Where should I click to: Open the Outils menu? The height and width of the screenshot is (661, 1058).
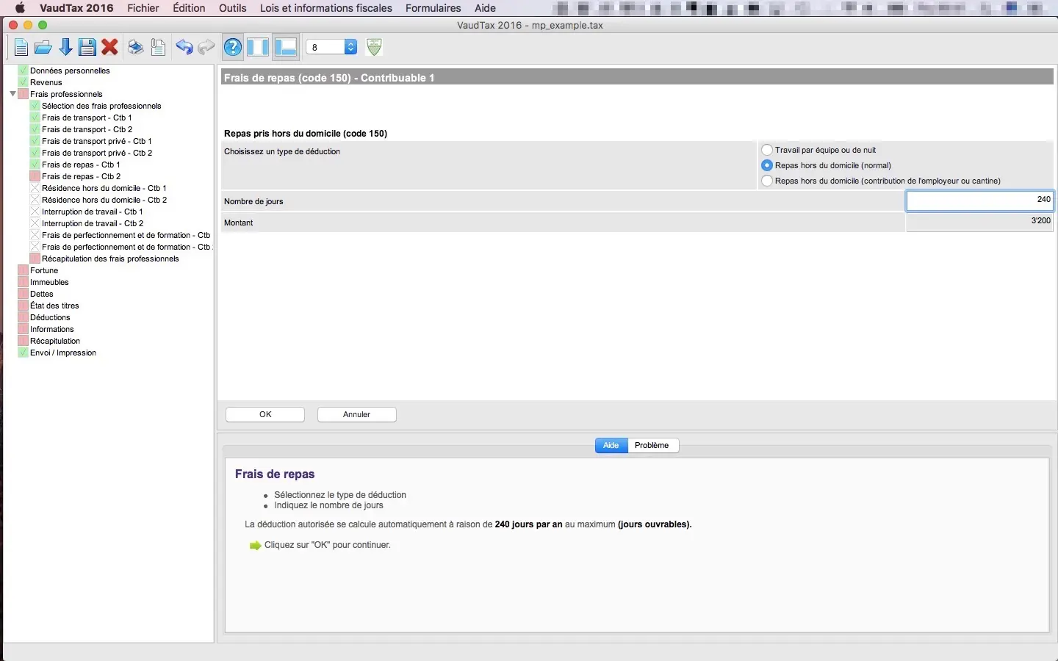click(233, 8)
